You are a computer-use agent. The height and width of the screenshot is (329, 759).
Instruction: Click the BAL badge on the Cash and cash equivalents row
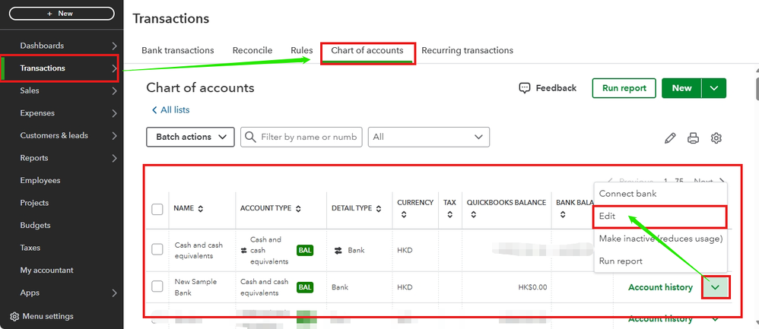point(305,251)
